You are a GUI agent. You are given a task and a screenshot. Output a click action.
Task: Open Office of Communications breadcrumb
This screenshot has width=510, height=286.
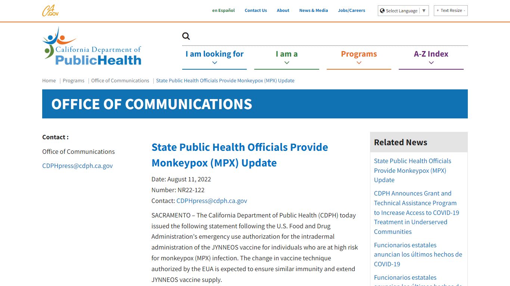coord(120,80)
